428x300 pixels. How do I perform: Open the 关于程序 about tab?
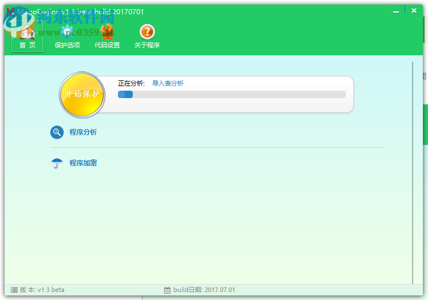click(x=147, y=37)
